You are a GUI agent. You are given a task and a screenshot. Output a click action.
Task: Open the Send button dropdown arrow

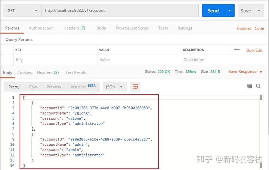(x=229, y=10)
